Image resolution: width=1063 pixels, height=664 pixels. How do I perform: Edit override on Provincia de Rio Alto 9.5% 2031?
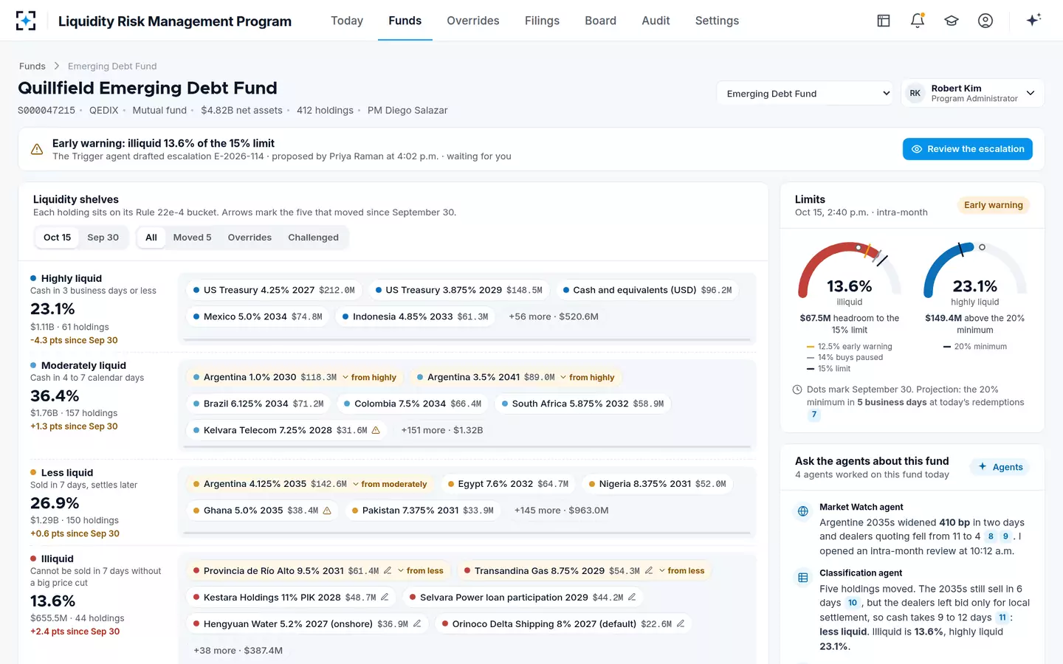(x=388, y=571)
